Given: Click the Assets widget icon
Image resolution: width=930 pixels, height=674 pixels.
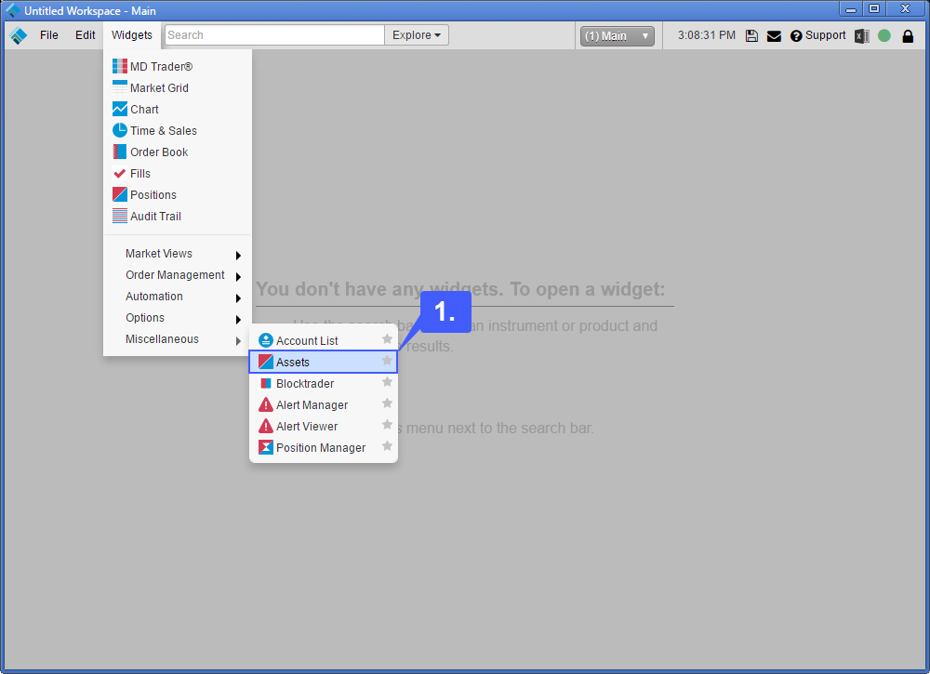Looking at the screenshot, I should (266, 362).
